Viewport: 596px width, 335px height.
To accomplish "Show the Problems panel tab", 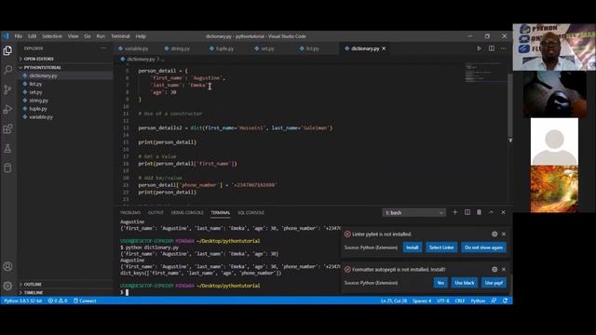I will point(130,213).
